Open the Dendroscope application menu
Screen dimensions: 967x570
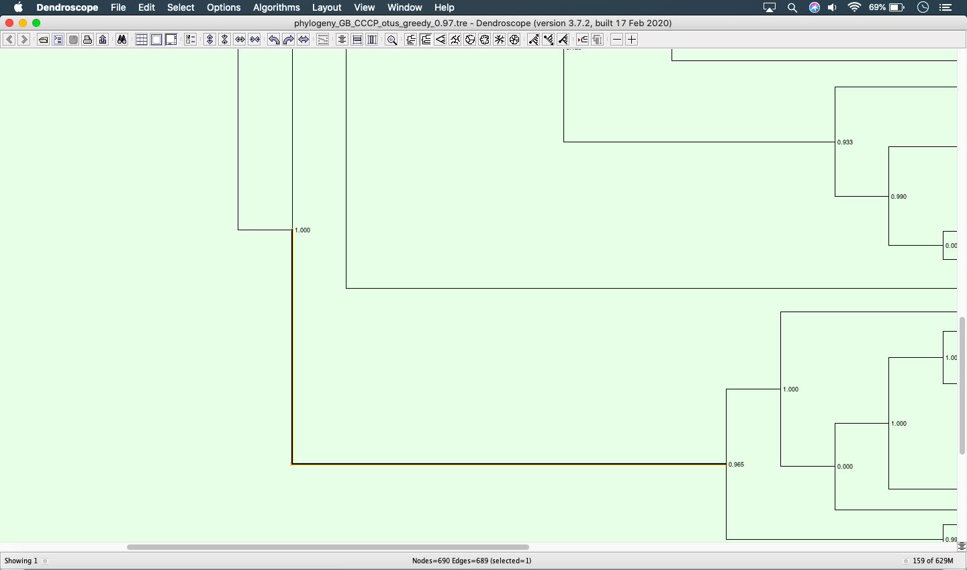click(67, 7)
